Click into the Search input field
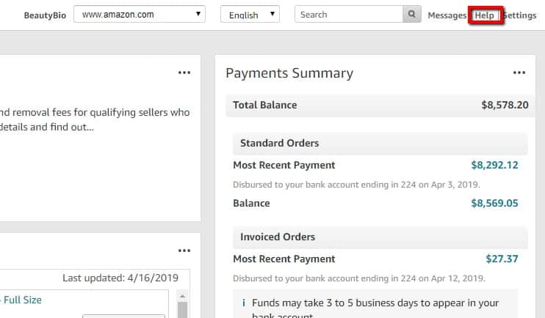The width and height of the screenshot is (545, 318). pos(349,14)
